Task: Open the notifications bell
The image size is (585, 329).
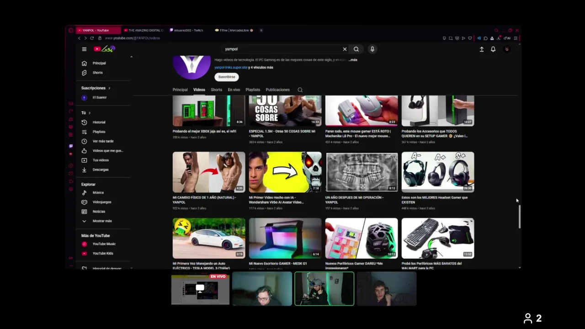Action: [x=493, y=49]
